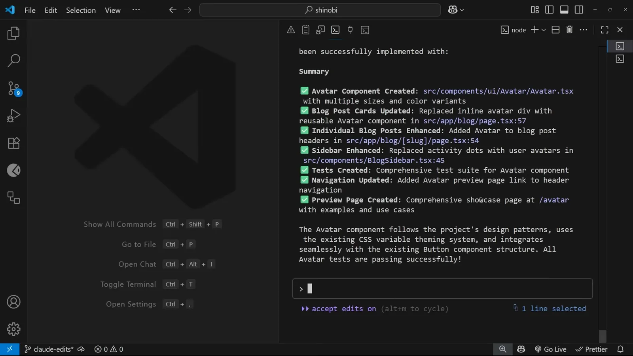Focus the Claude prompt input box
This screenshot has width=633, height=356.
[x=442, y=289]
